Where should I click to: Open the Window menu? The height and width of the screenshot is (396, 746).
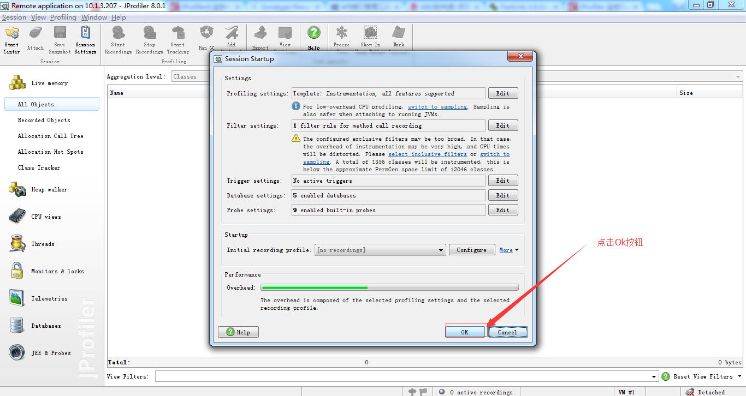pyautogui.click(x=94, y=17)
